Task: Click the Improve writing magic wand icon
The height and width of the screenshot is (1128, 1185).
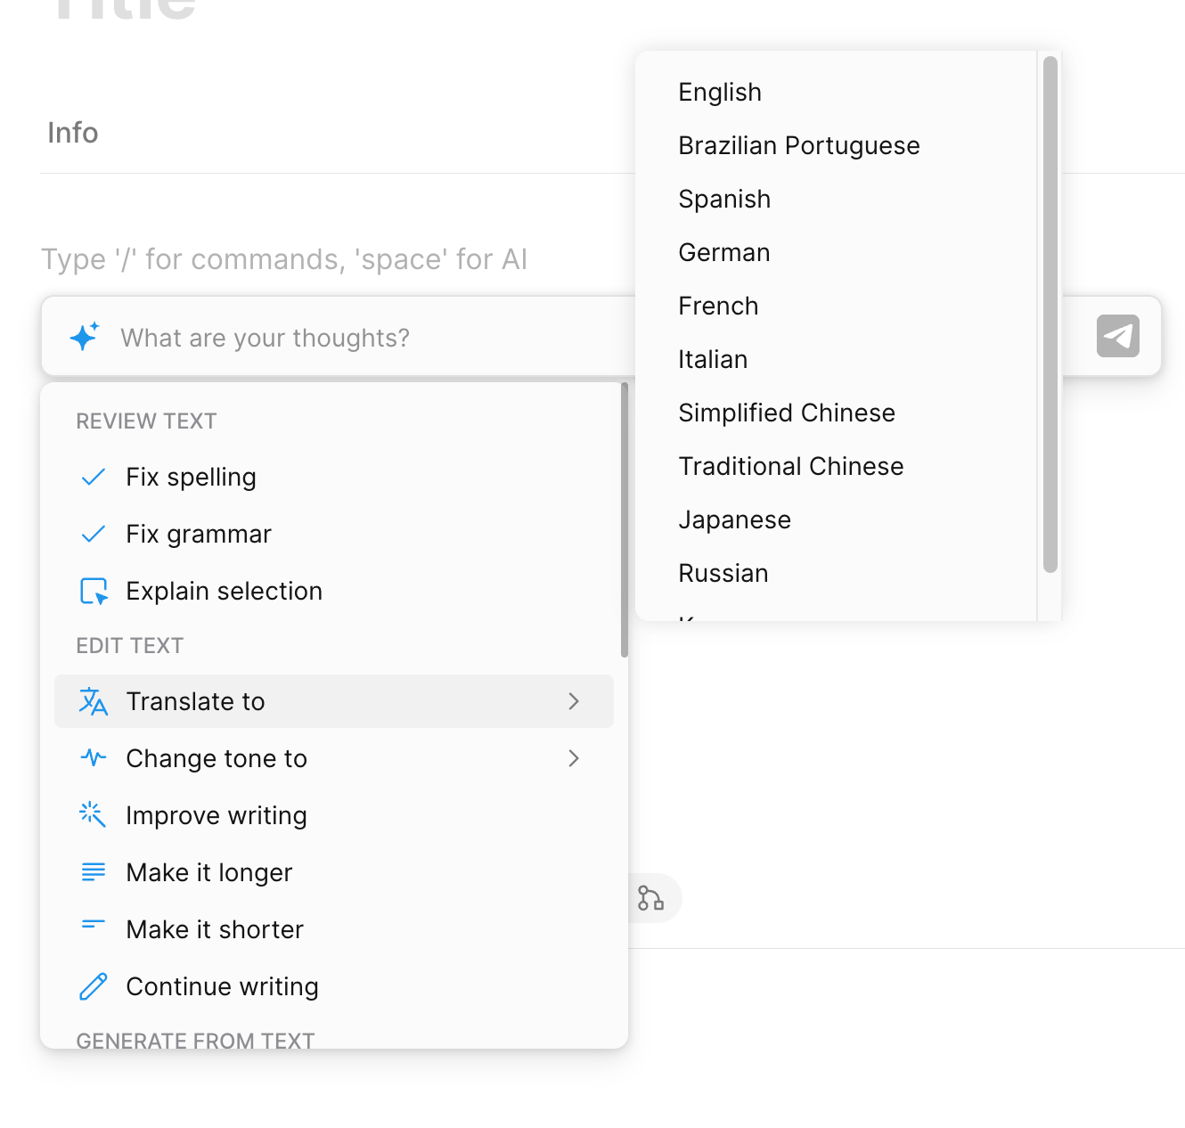Action: pos(94,815)
